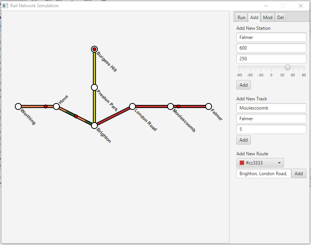
Task: Select the Moulescoomb station node
Action: coord(171,106)
